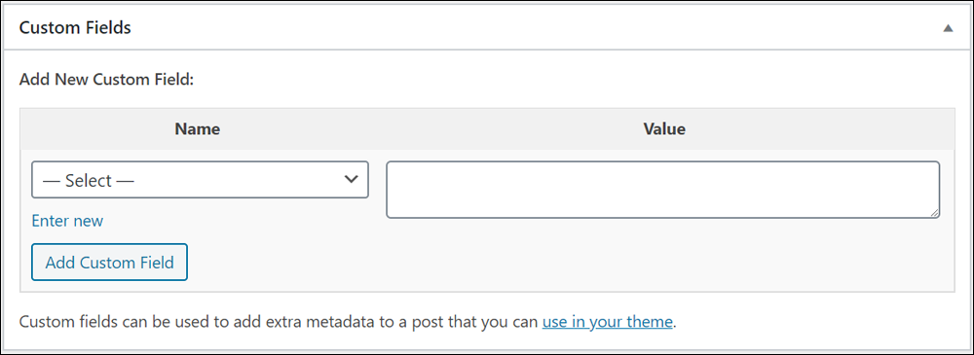Collapse the Custom Fields panel using the triangle
The height and width of the screenshot is (355, 974).
coord(948,28)
